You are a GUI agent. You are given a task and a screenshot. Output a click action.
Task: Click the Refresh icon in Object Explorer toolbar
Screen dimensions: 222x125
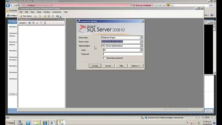[45, 23]
